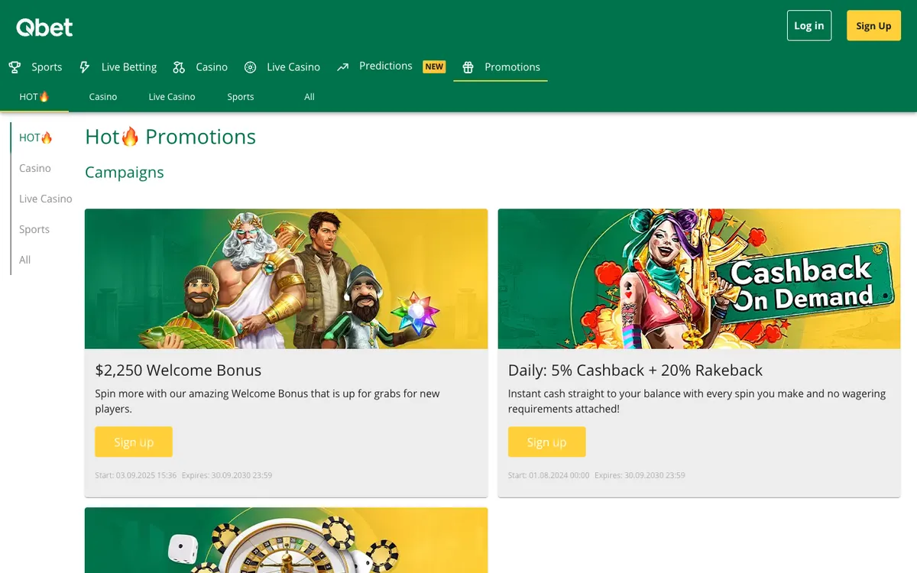Select the Sports tab in top sub-navigation
The image size is (917, 573).
(x=241, y=97)
